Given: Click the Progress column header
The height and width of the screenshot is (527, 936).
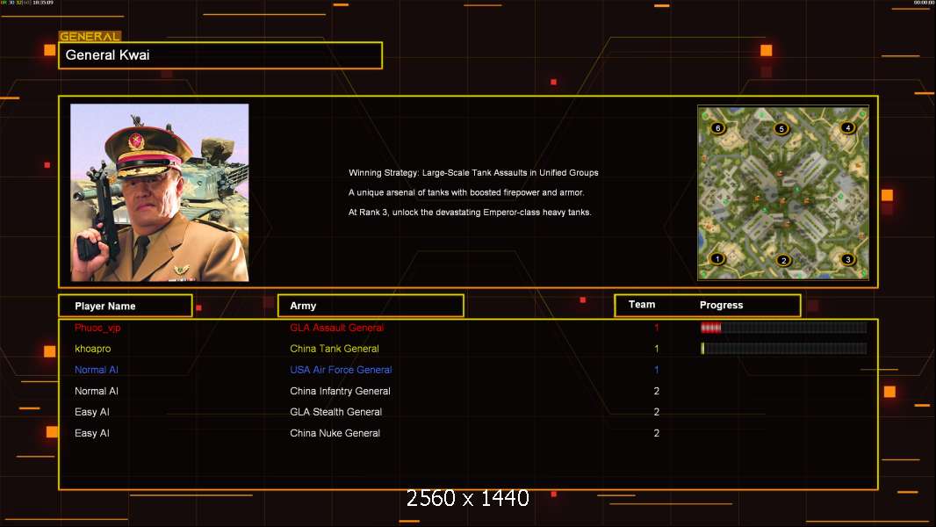Looking at the screenshot, I should click(x=721, y=305).
